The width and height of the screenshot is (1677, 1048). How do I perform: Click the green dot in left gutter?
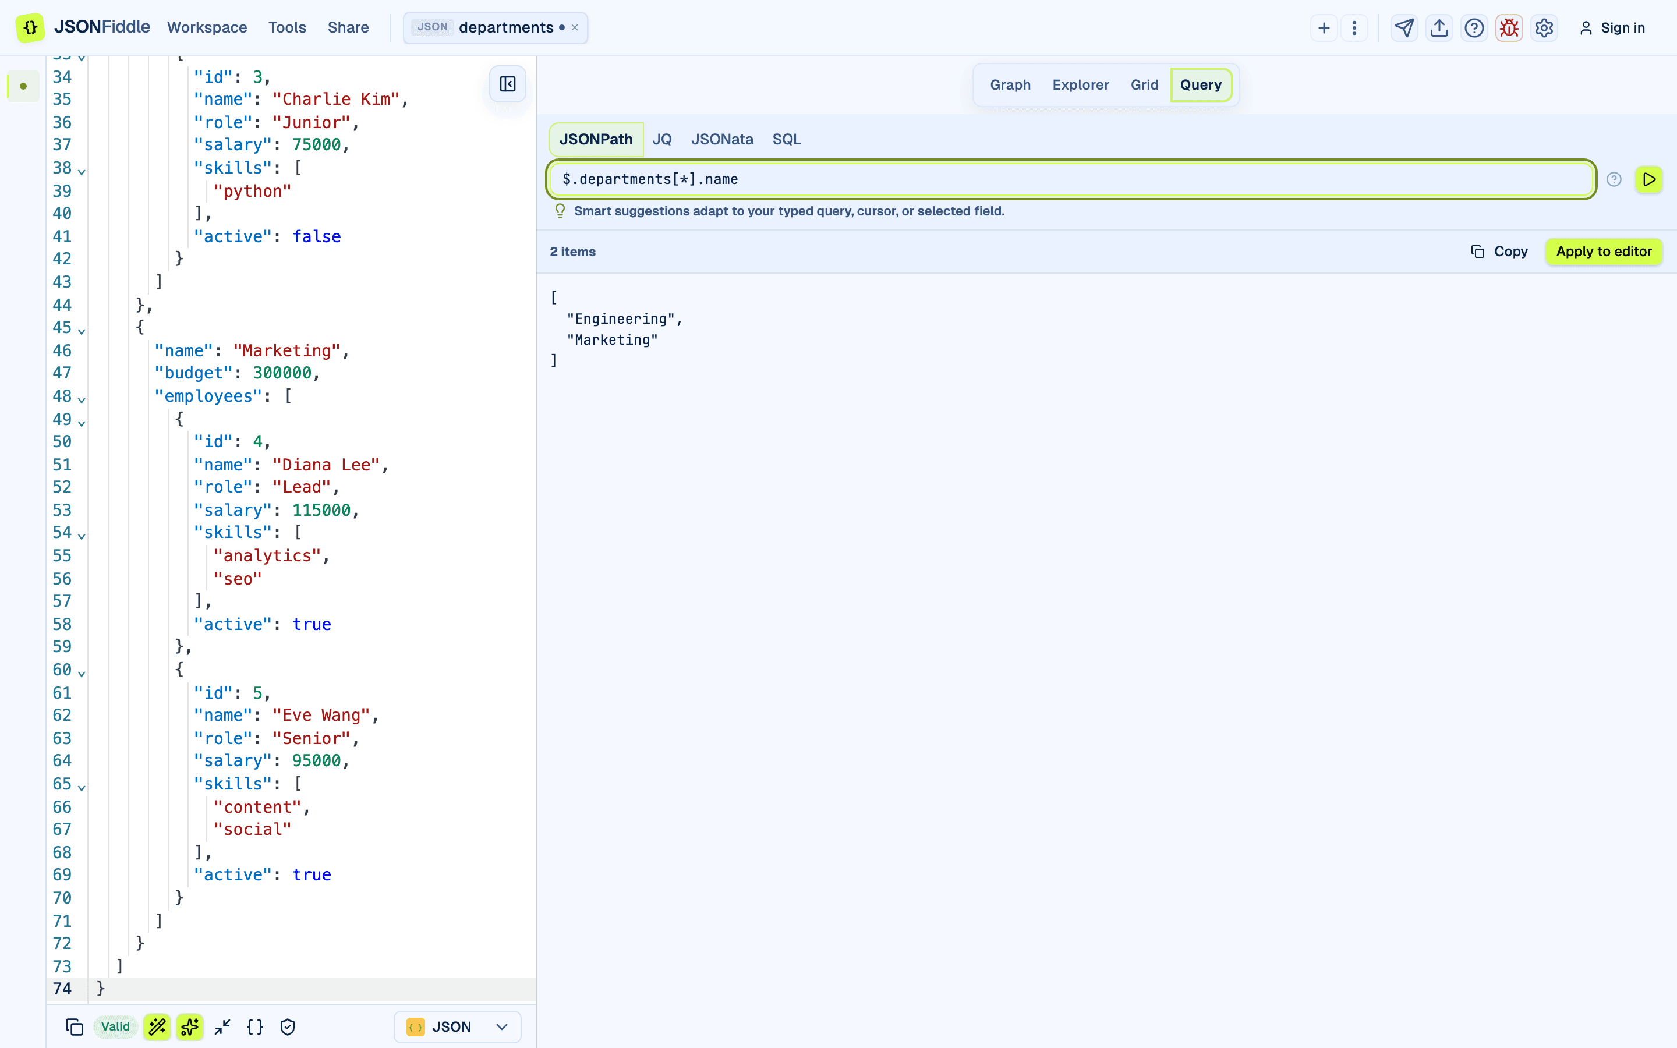click(23, 86)
